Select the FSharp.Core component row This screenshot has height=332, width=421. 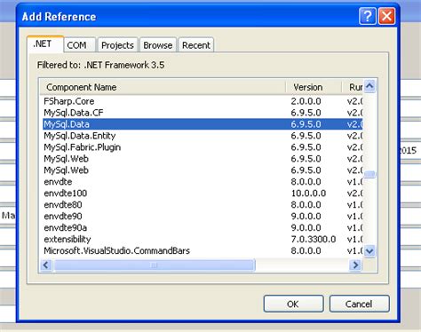(202, 101)
